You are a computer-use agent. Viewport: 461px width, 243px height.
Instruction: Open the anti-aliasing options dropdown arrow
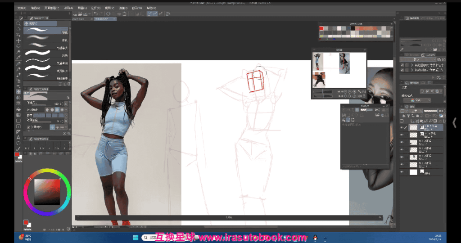66,110
